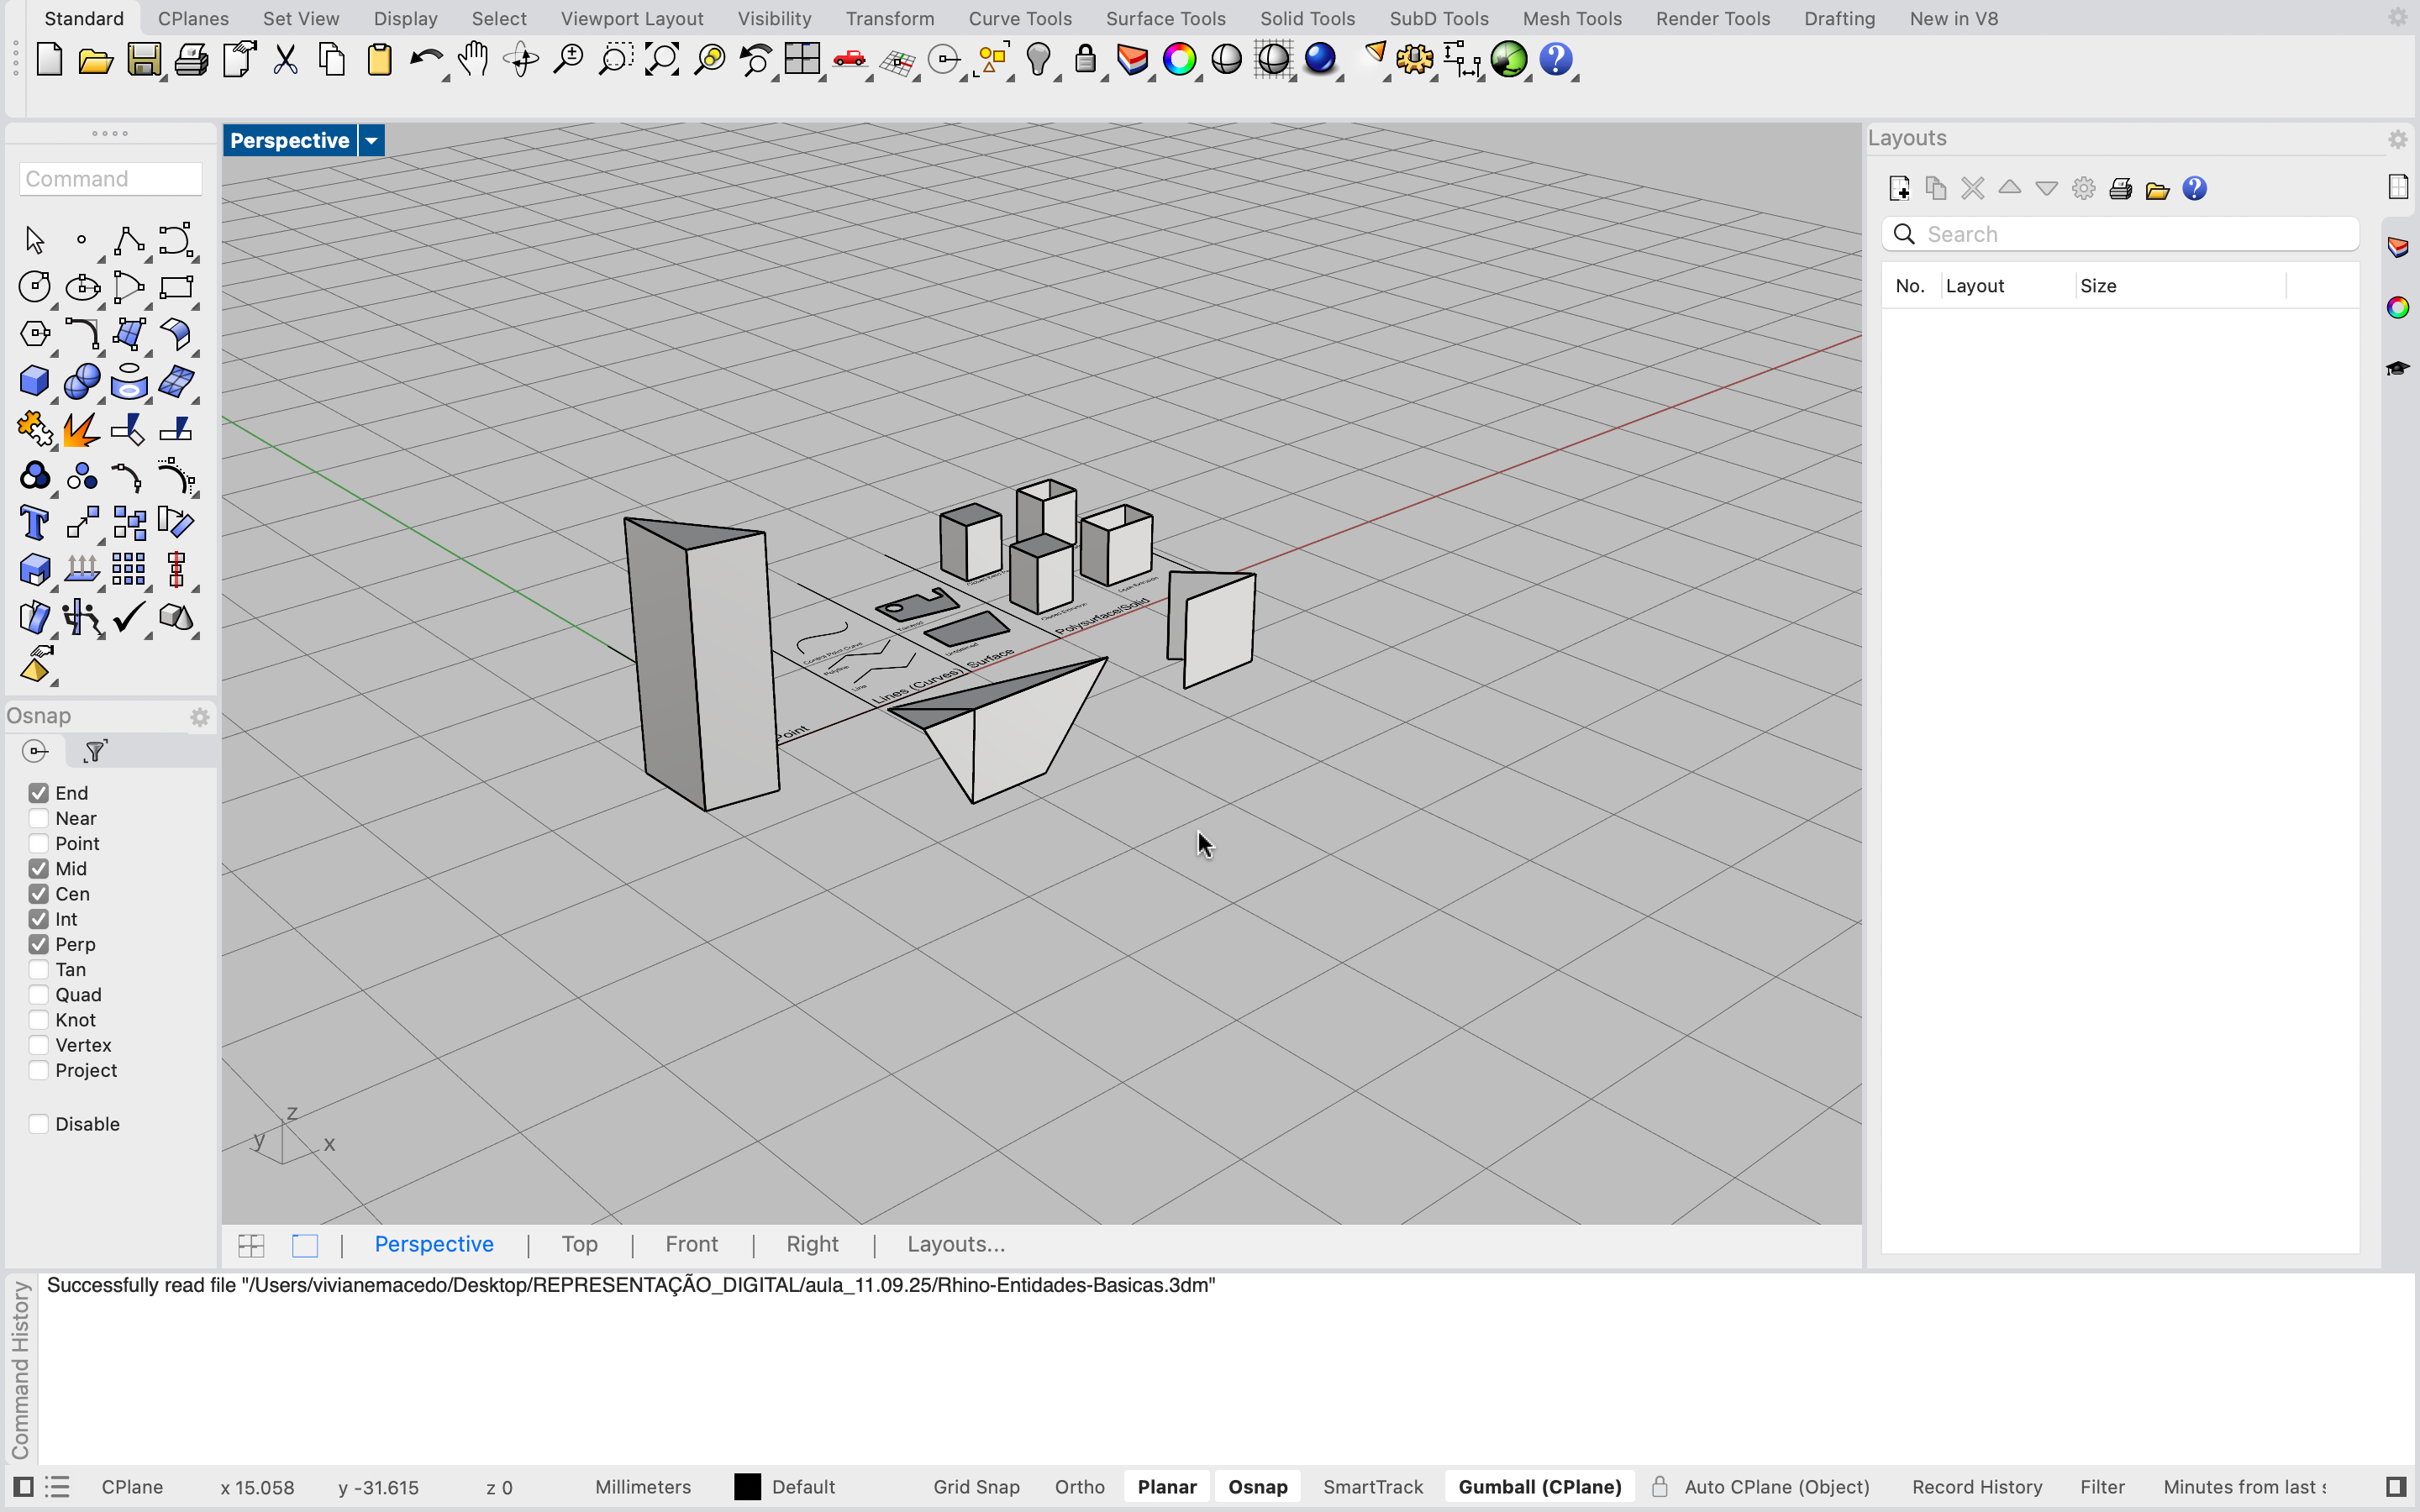Screen dimensions: 2420x1512
Task: Switch to the Top viewport tab
Action: point(579,1244)
